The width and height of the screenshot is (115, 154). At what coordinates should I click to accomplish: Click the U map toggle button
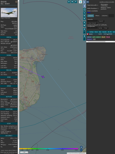tap(69, 2)
